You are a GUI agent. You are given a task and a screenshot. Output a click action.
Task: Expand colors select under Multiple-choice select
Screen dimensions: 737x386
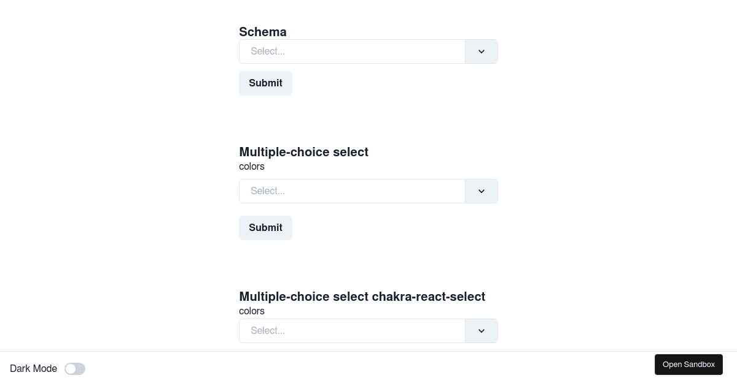point(368,191)
